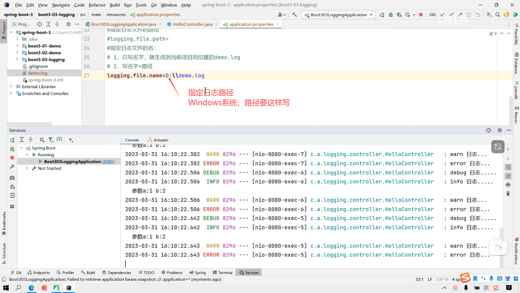Open the Boot303LoggingApplication run configuration dropdown
Screen dimensions: 520x293
coord(371,15)
